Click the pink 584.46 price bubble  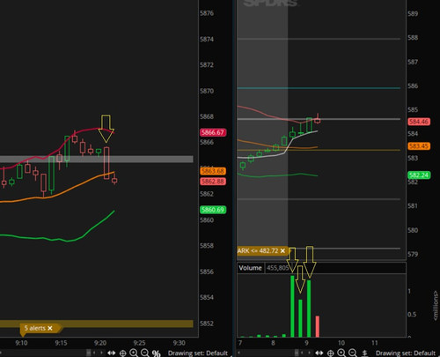coord(419,122)
